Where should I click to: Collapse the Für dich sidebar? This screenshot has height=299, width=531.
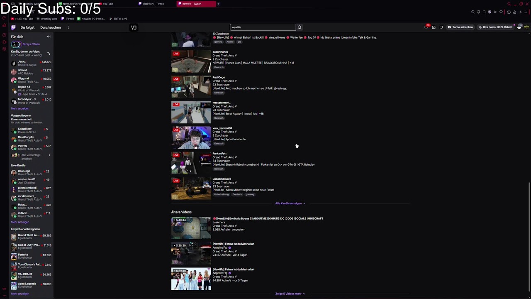pyautogui.click(x=49, y=37)
